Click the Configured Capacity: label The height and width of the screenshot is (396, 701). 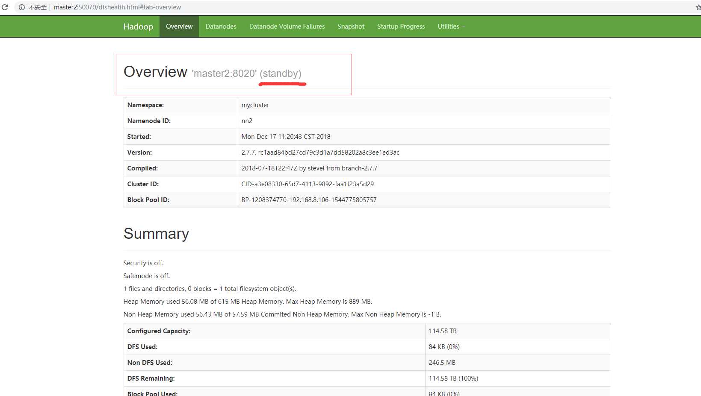click(159, 331)
